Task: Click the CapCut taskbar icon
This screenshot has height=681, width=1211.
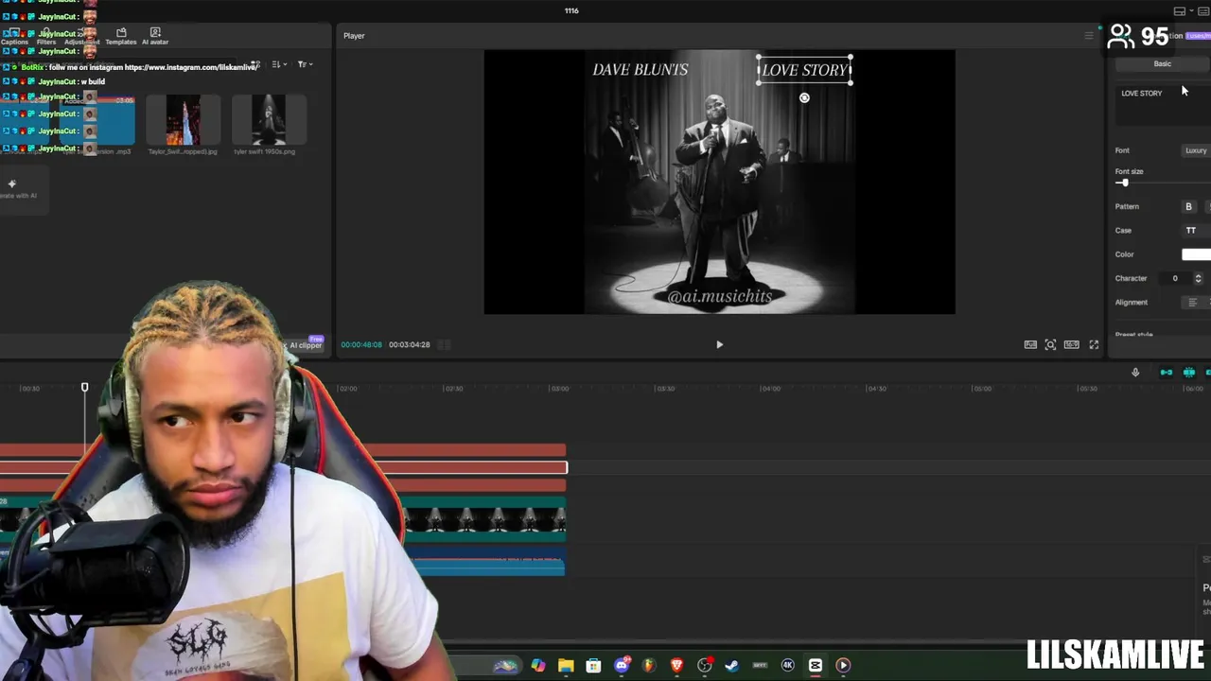Action: 816,666
